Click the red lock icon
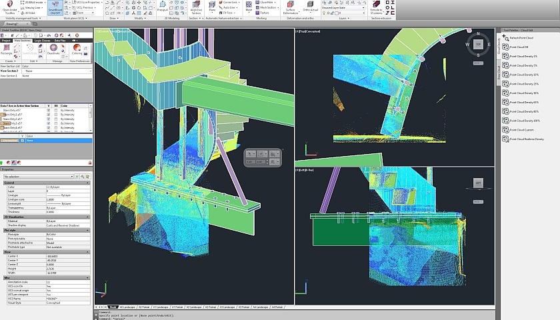The image size is (560, 320). click(89, 163)
